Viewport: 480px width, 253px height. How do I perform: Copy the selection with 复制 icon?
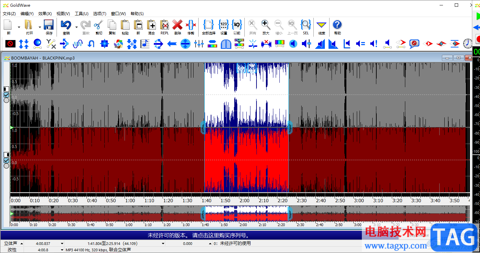tap(112, 27)
